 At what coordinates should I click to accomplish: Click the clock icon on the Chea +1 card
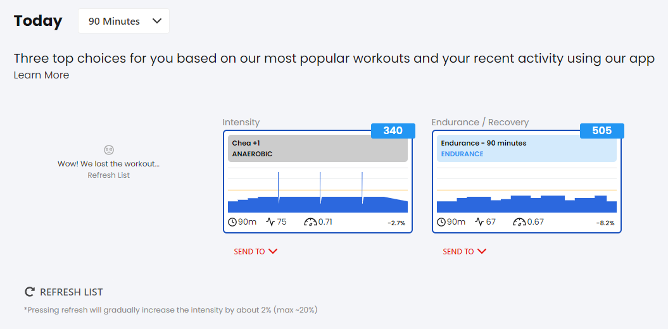(232, 221)
